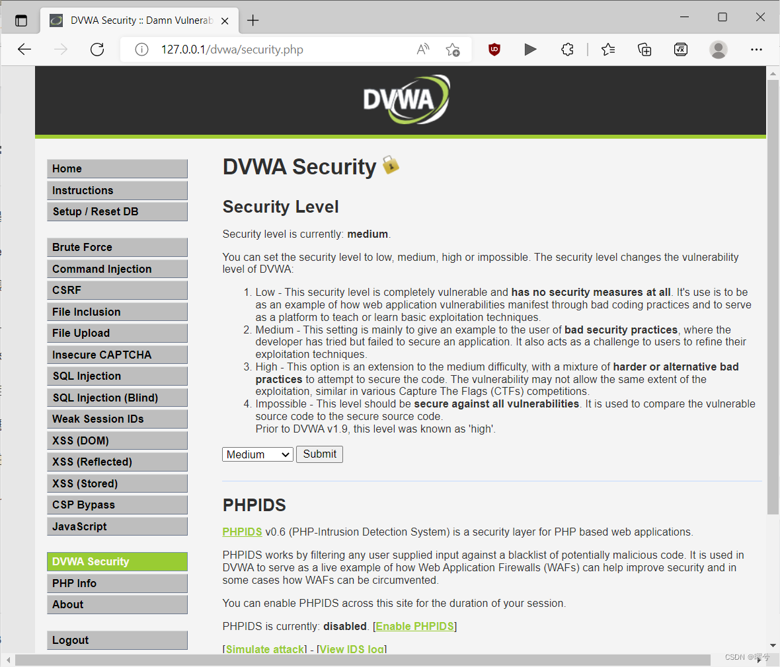Viewport: 780px width, 667px height.
Task: Open the XSS (Stored) page
Action: click(x=118, y=483)
